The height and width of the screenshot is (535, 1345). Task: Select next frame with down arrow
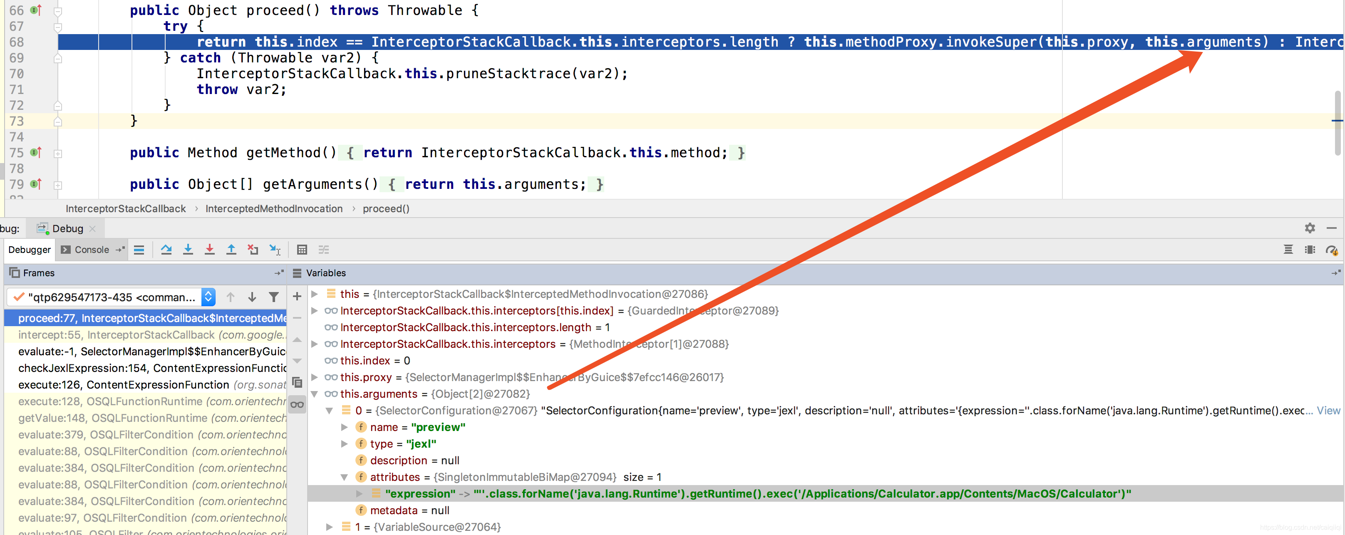[x=252, y=297]
